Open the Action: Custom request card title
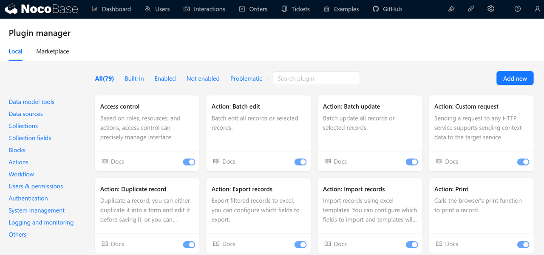544x255 pixels. [466, 106]
